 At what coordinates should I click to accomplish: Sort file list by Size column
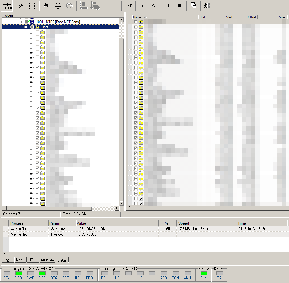[272, 17]
